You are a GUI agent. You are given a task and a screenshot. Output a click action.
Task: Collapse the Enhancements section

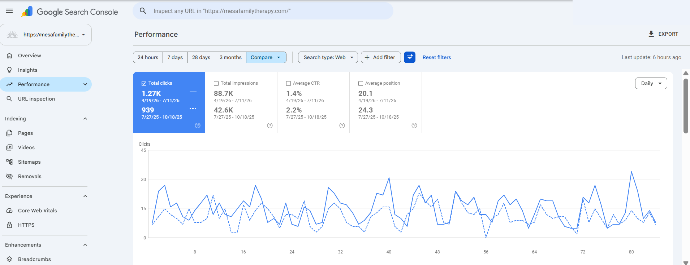click(85, 245)
